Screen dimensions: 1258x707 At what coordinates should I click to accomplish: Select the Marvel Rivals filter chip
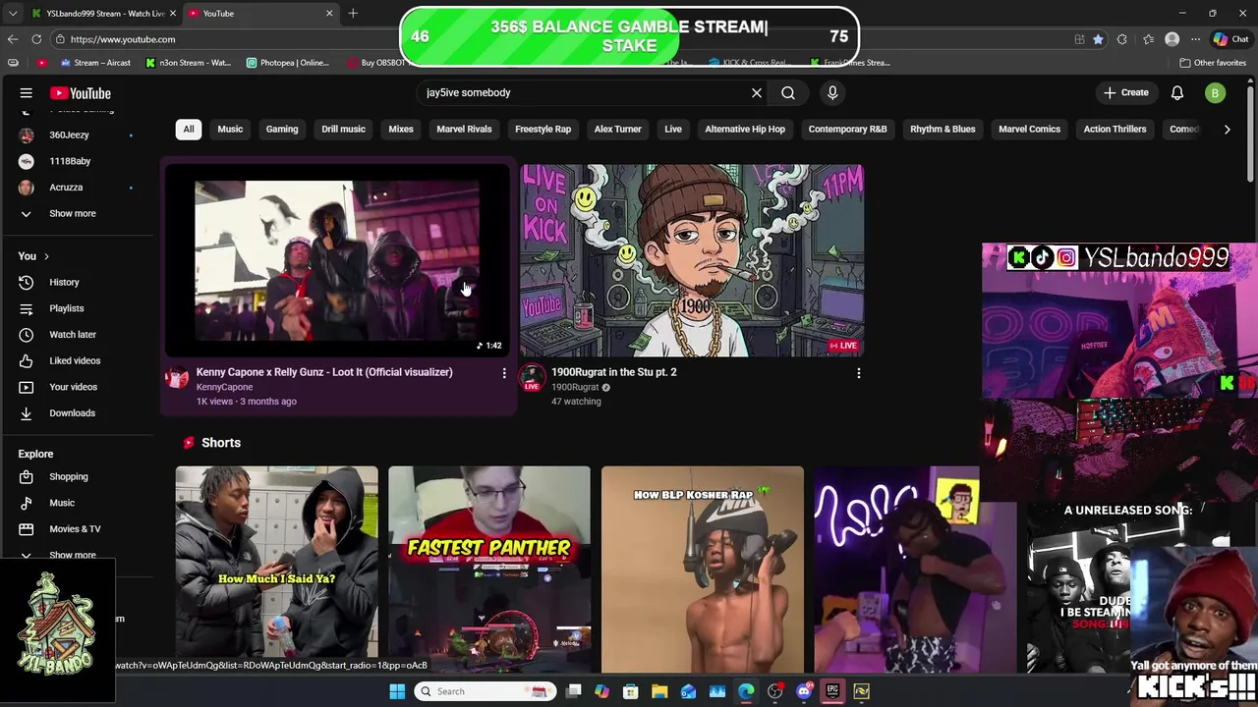[x=464, y=129]
